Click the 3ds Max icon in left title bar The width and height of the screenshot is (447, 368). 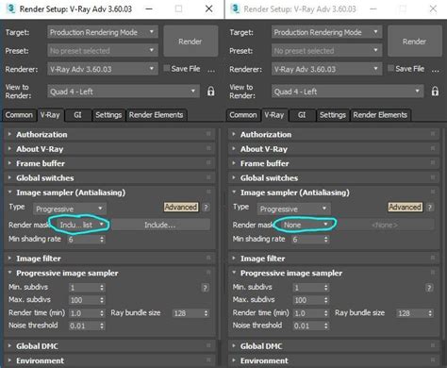10,8
